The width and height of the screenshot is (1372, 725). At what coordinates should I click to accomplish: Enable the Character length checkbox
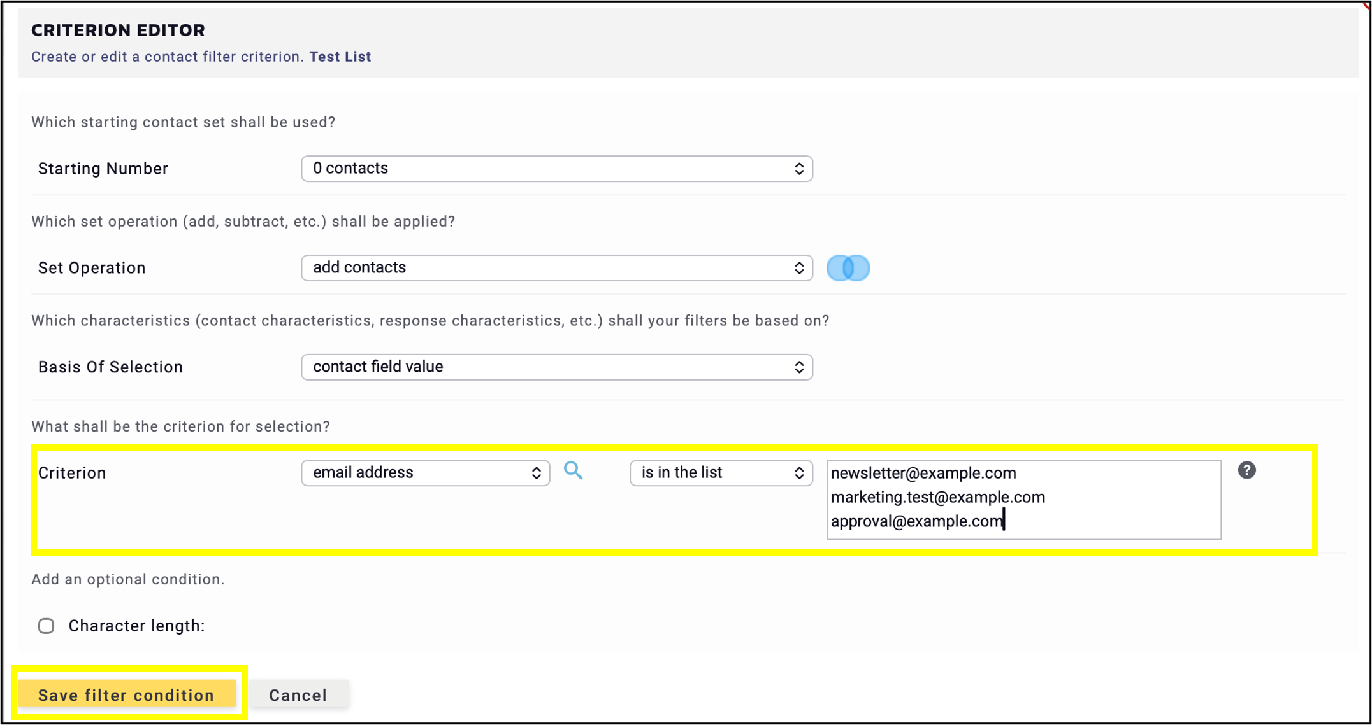(x=46, y=626)
